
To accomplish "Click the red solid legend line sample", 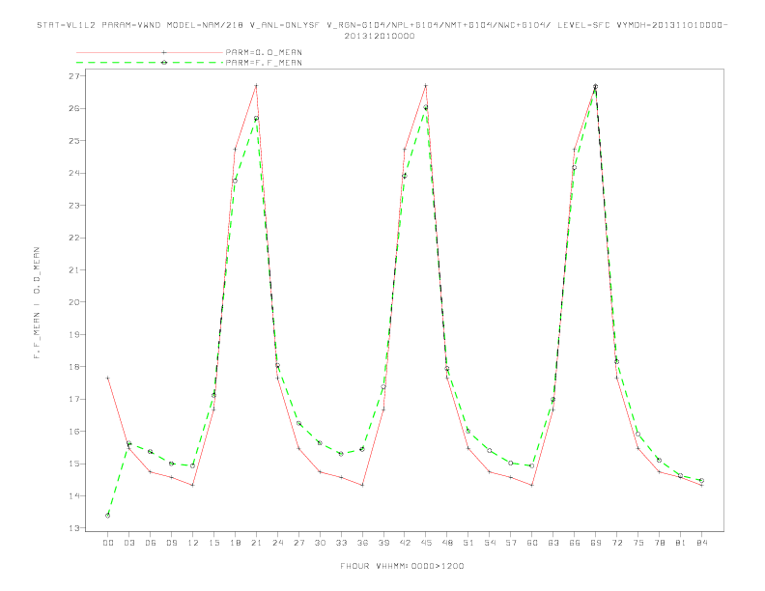I will point(150,52).
